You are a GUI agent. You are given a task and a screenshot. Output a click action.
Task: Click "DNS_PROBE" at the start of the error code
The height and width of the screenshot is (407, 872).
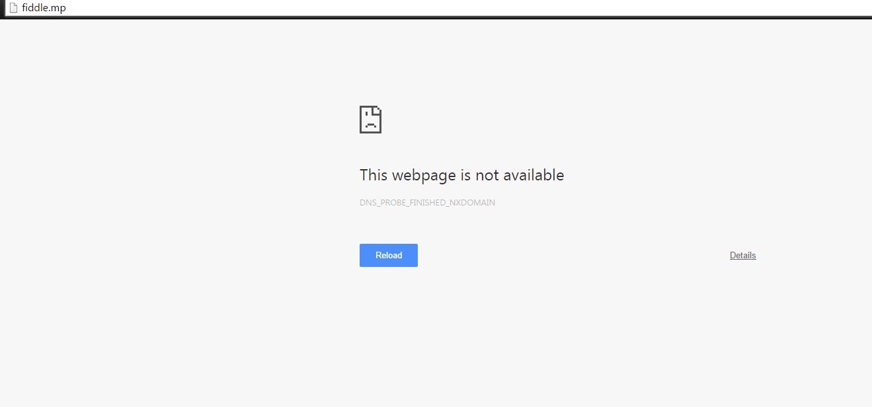(x=381, y=203)
